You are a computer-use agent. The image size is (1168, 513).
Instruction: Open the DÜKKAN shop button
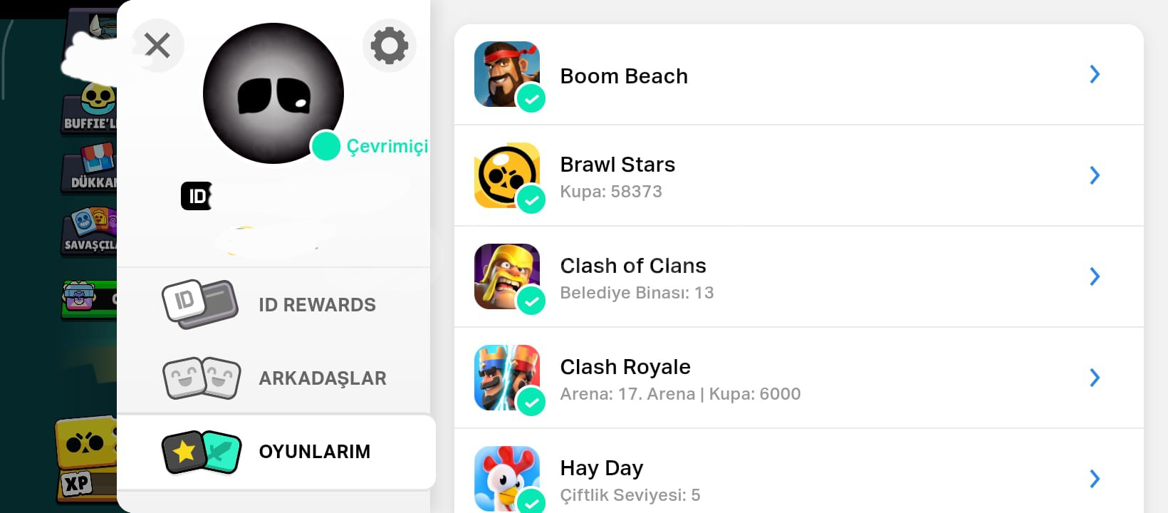click(91, 170)
